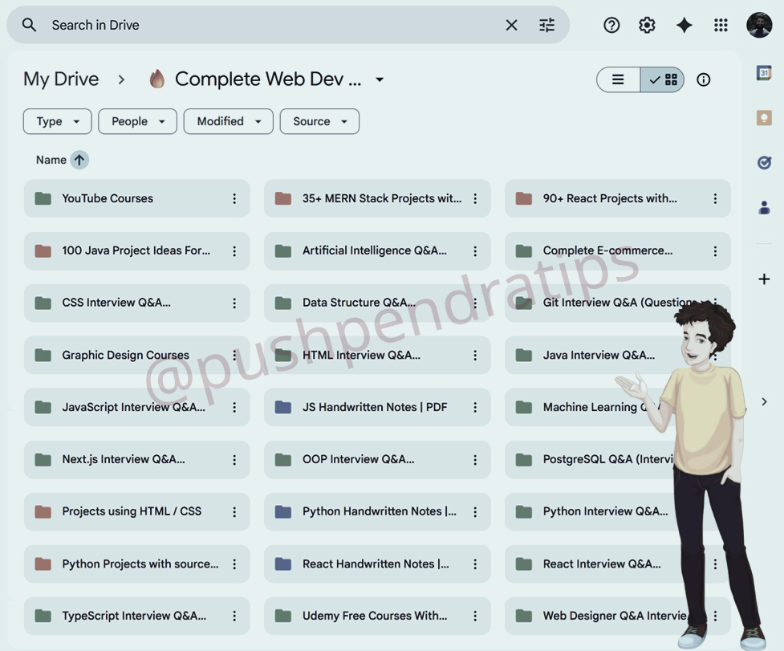Click the Name column sort label

coord(51,160)
